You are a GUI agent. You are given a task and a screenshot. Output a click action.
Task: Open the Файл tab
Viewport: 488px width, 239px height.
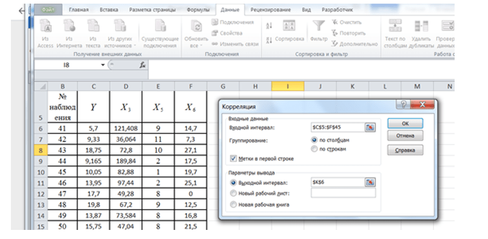pos(48,10)
